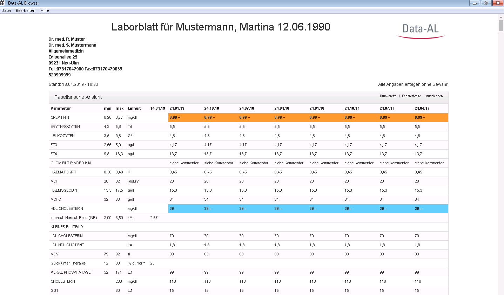The height and width of the screenshot is (295, 504).
Task: Click the Data-AL logo
Action: coord(421,31)
